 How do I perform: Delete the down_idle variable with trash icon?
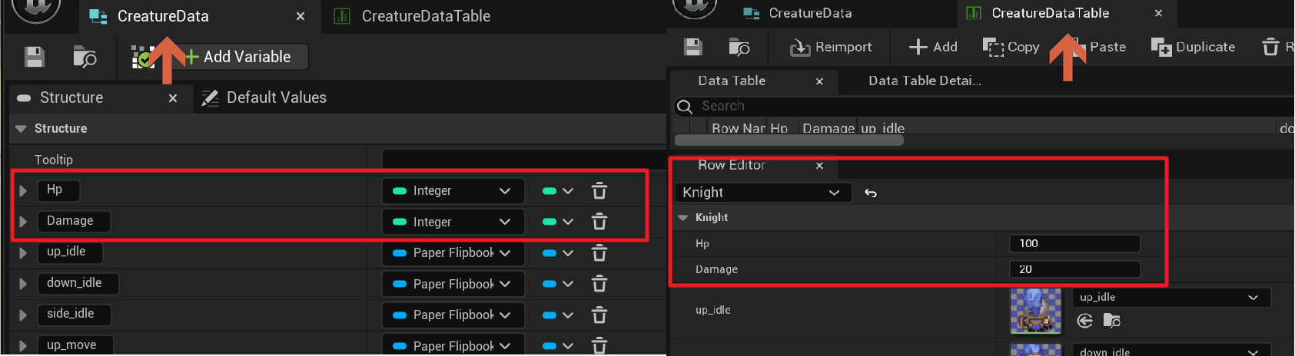point(599,284)
